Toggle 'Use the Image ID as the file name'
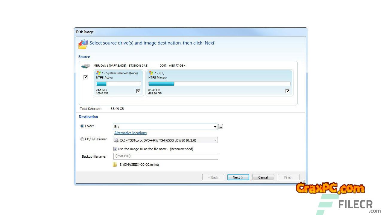The width and height of the screenshot is (383, 215). click(115, 149)
